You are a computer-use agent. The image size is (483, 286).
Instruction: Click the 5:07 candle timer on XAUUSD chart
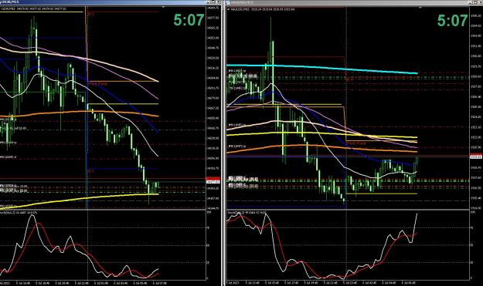point(452,21)
